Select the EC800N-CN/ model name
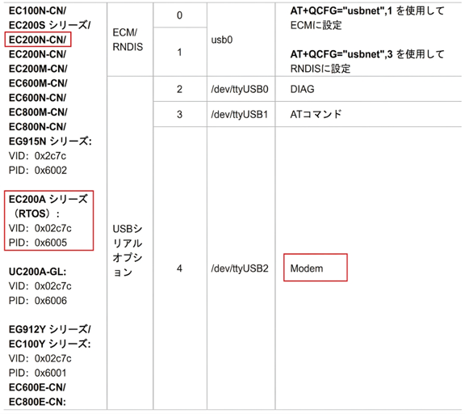 37,127
